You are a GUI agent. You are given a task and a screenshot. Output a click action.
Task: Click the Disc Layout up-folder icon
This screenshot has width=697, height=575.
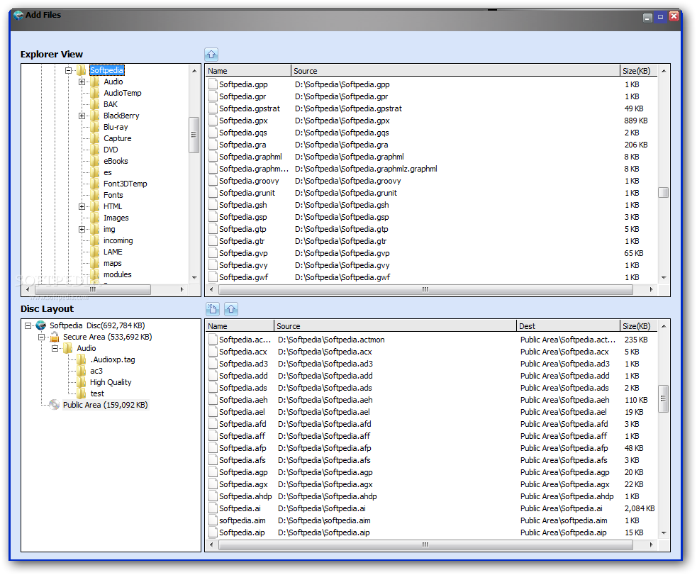pyautogui.click(x=231, y=309)
